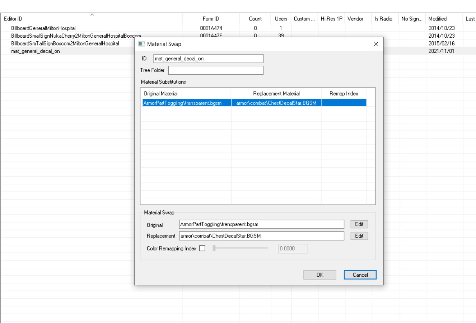
Task: Cancel the Material Swap dialog
Action: tap(360, 275)
